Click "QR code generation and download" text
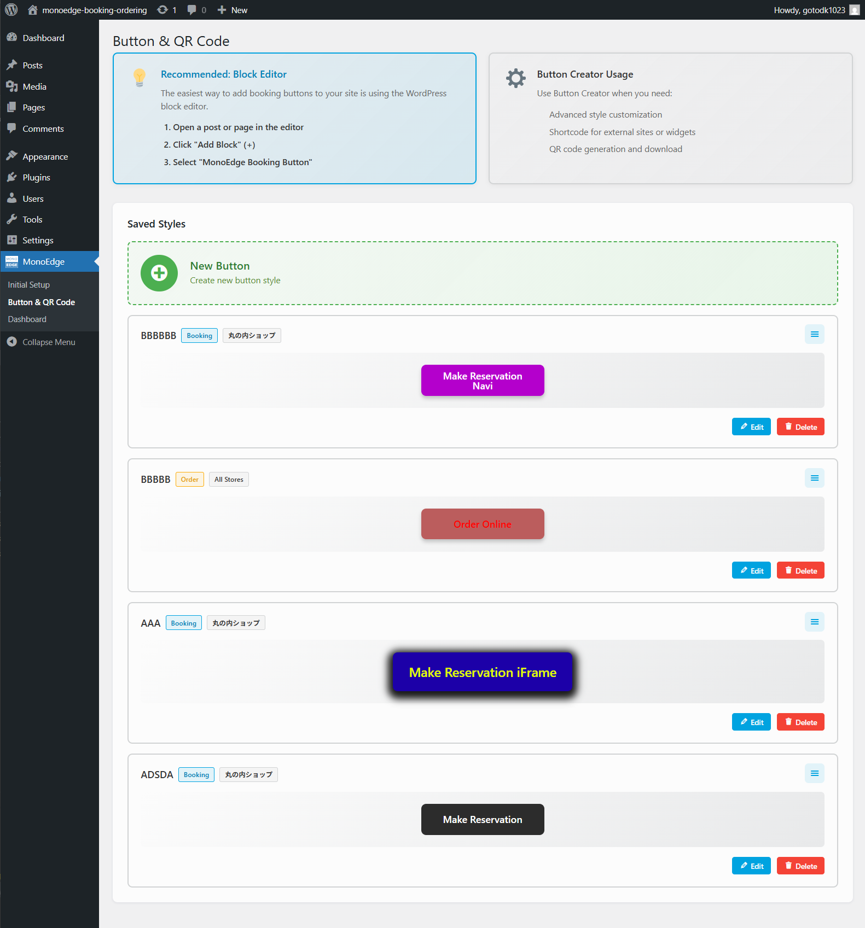This screenshot has height=928, width=865. 616,149
